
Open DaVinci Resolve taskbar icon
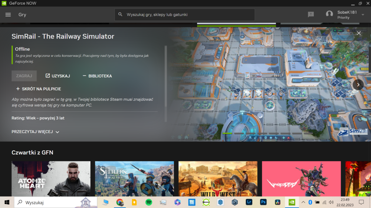click(x=278, y=202)
